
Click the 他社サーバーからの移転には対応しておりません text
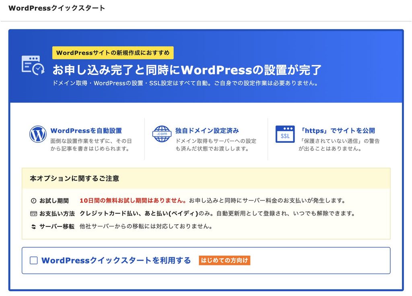tap(146, 226)
